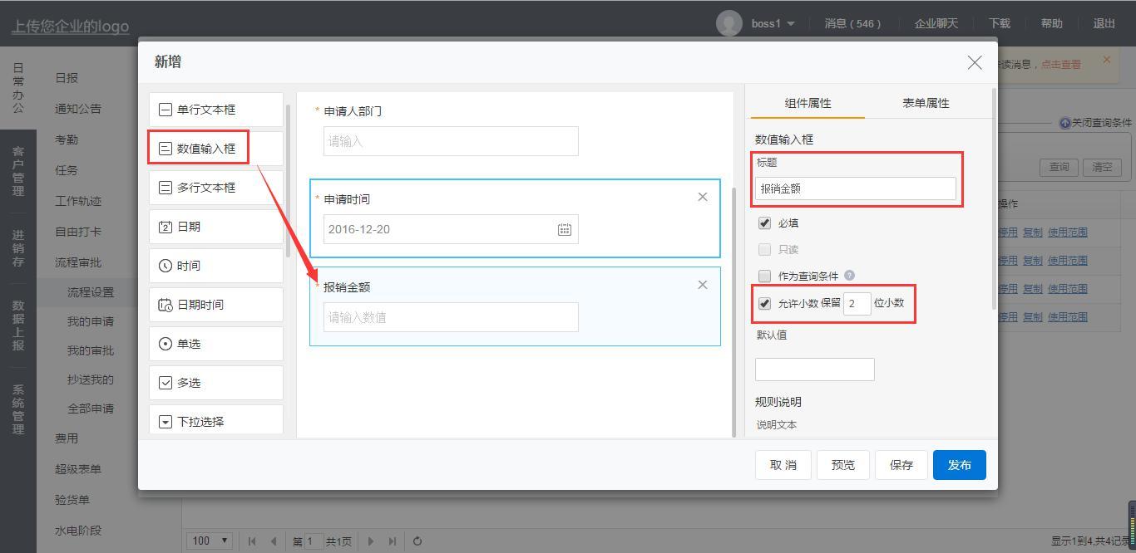Click the 预览 preview button

(x=842, y=465)
